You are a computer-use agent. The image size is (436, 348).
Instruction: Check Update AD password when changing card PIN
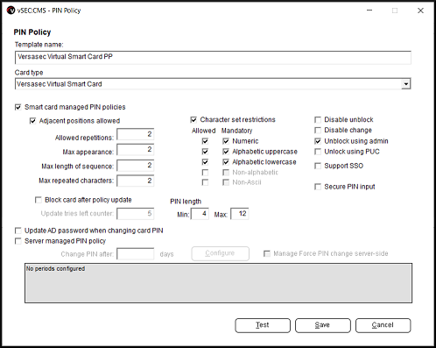click(x=18, y=231)
